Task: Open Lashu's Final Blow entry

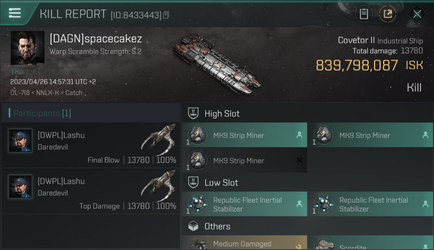Action: [x=91, y=145]
